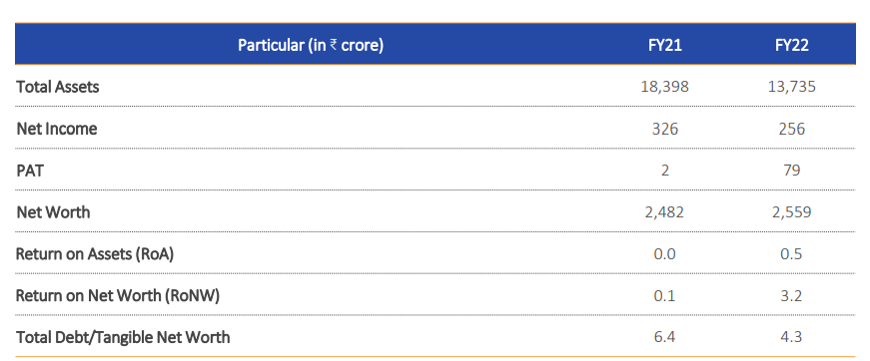The width and height of the screenshot is (870, 361).
Task: Click the FY22 Total Assets value 13,735
Action: pos(792,88)
